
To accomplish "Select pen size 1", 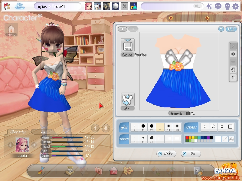I will pos(135,139).
